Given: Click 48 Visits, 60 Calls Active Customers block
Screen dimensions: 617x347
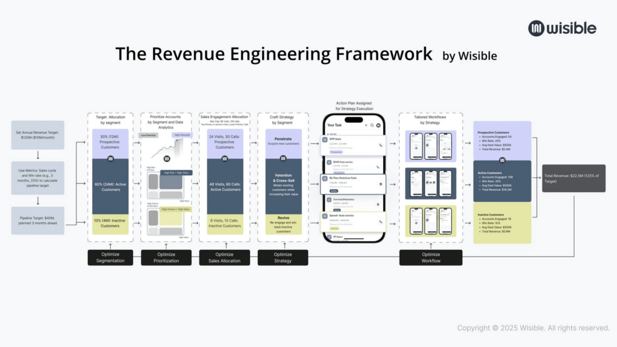Looking at the screenshot, I should click(225, 187).
